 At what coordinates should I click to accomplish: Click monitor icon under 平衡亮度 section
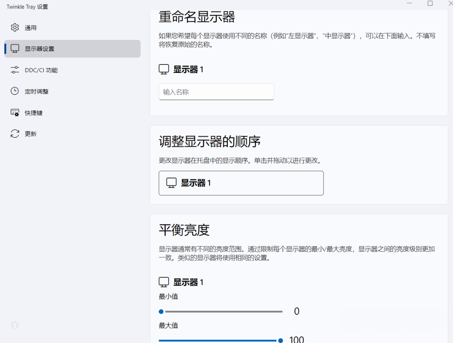tap(164, 282)
